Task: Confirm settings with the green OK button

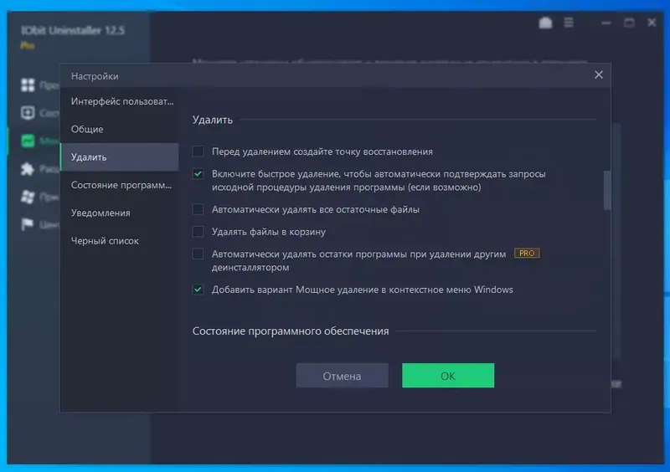Action: pos(448,376)
